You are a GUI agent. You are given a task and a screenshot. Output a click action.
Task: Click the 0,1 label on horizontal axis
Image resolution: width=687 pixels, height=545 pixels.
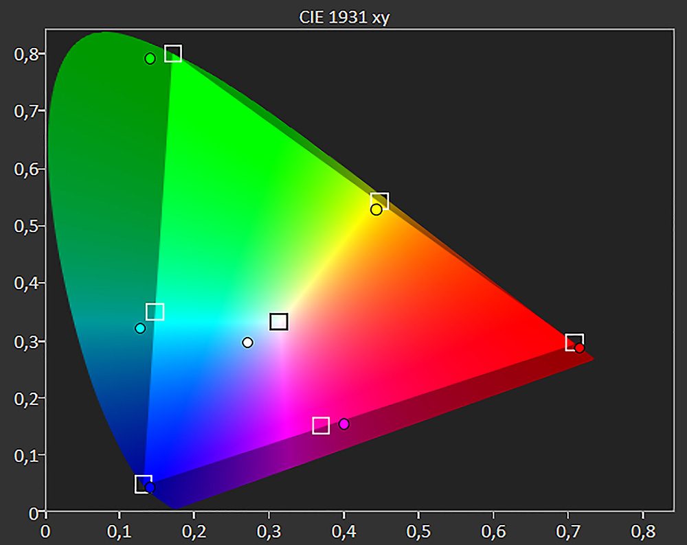click(x=120, y=531)
